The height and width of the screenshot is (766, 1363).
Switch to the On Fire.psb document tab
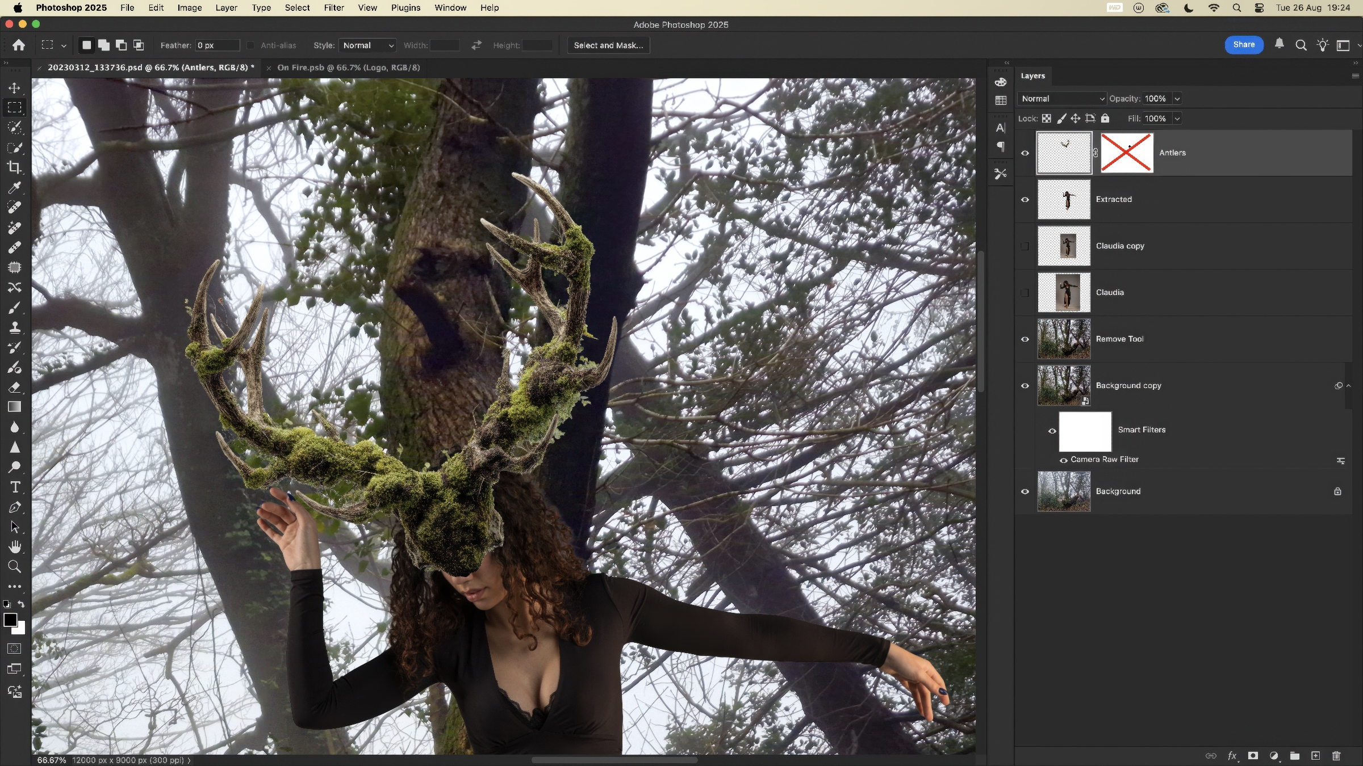click(x=348, y=68)
